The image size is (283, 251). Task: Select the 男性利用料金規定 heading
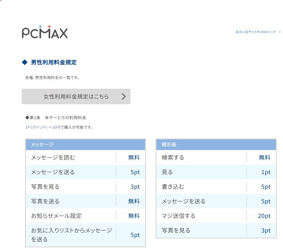[54, 62]
